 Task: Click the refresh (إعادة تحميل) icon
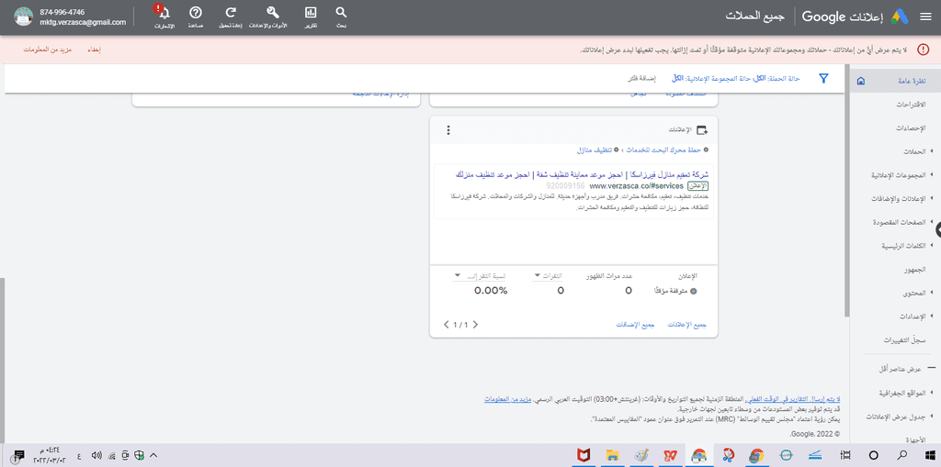point(231,16)
